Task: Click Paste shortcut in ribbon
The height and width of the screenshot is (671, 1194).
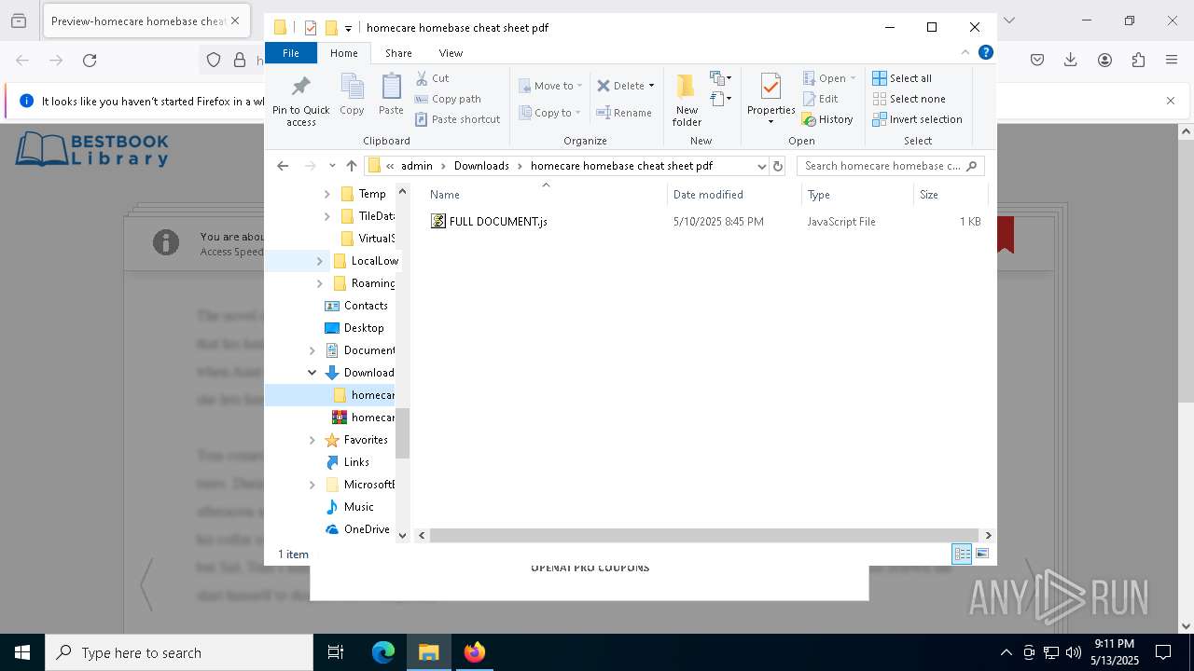Action: point(457,119)
